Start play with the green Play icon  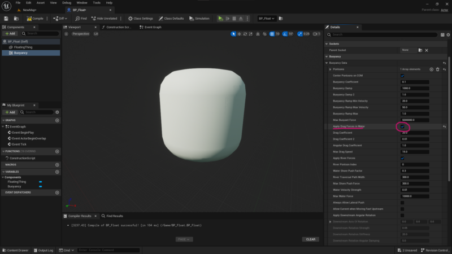[x=220, y=19]
